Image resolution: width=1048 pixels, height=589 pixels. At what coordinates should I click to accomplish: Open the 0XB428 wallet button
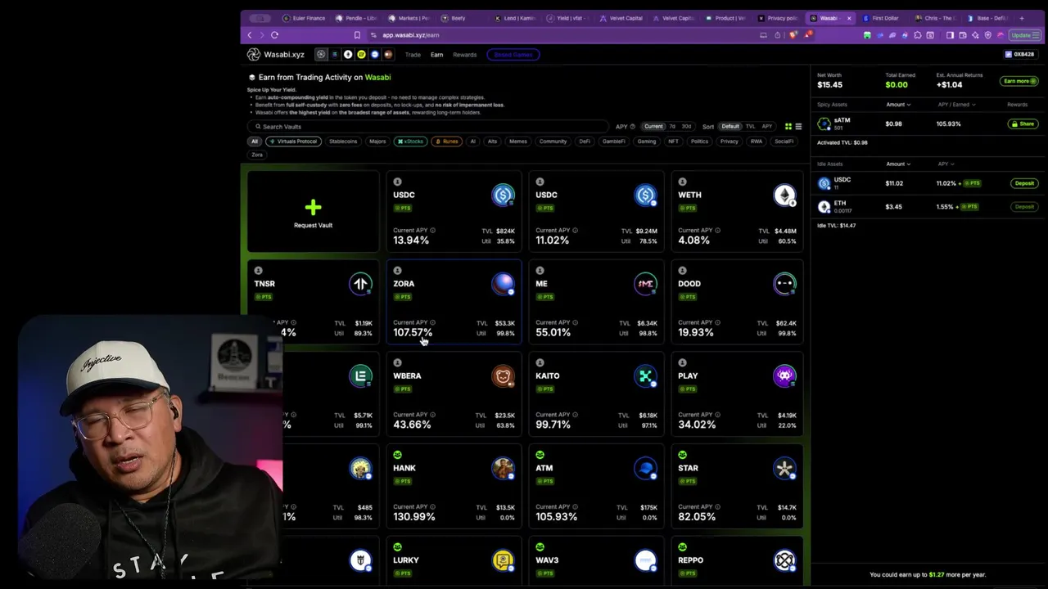tap(1020, 55)
